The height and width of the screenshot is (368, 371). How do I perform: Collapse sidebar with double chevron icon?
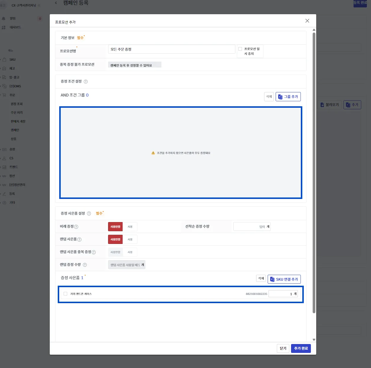(x=39, y=5)
